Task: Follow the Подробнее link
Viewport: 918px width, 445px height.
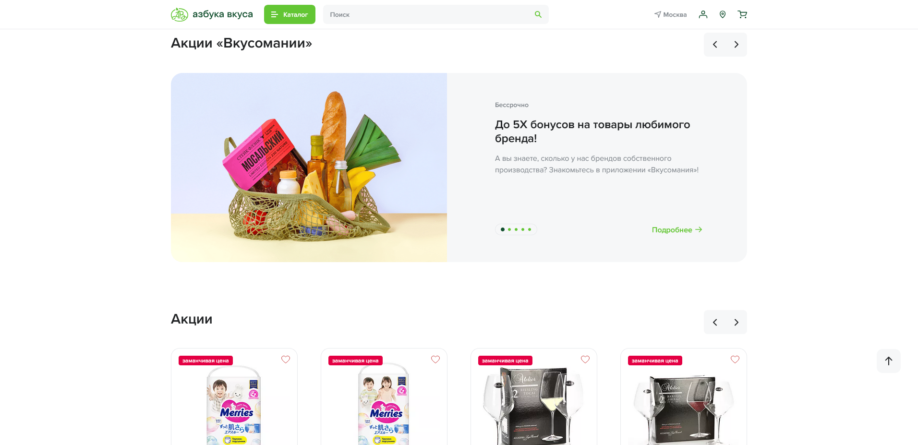Action: point(677,230)
